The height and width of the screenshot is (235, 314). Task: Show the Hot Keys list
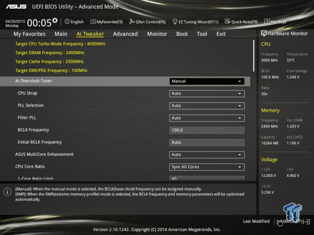pos(276,22)
